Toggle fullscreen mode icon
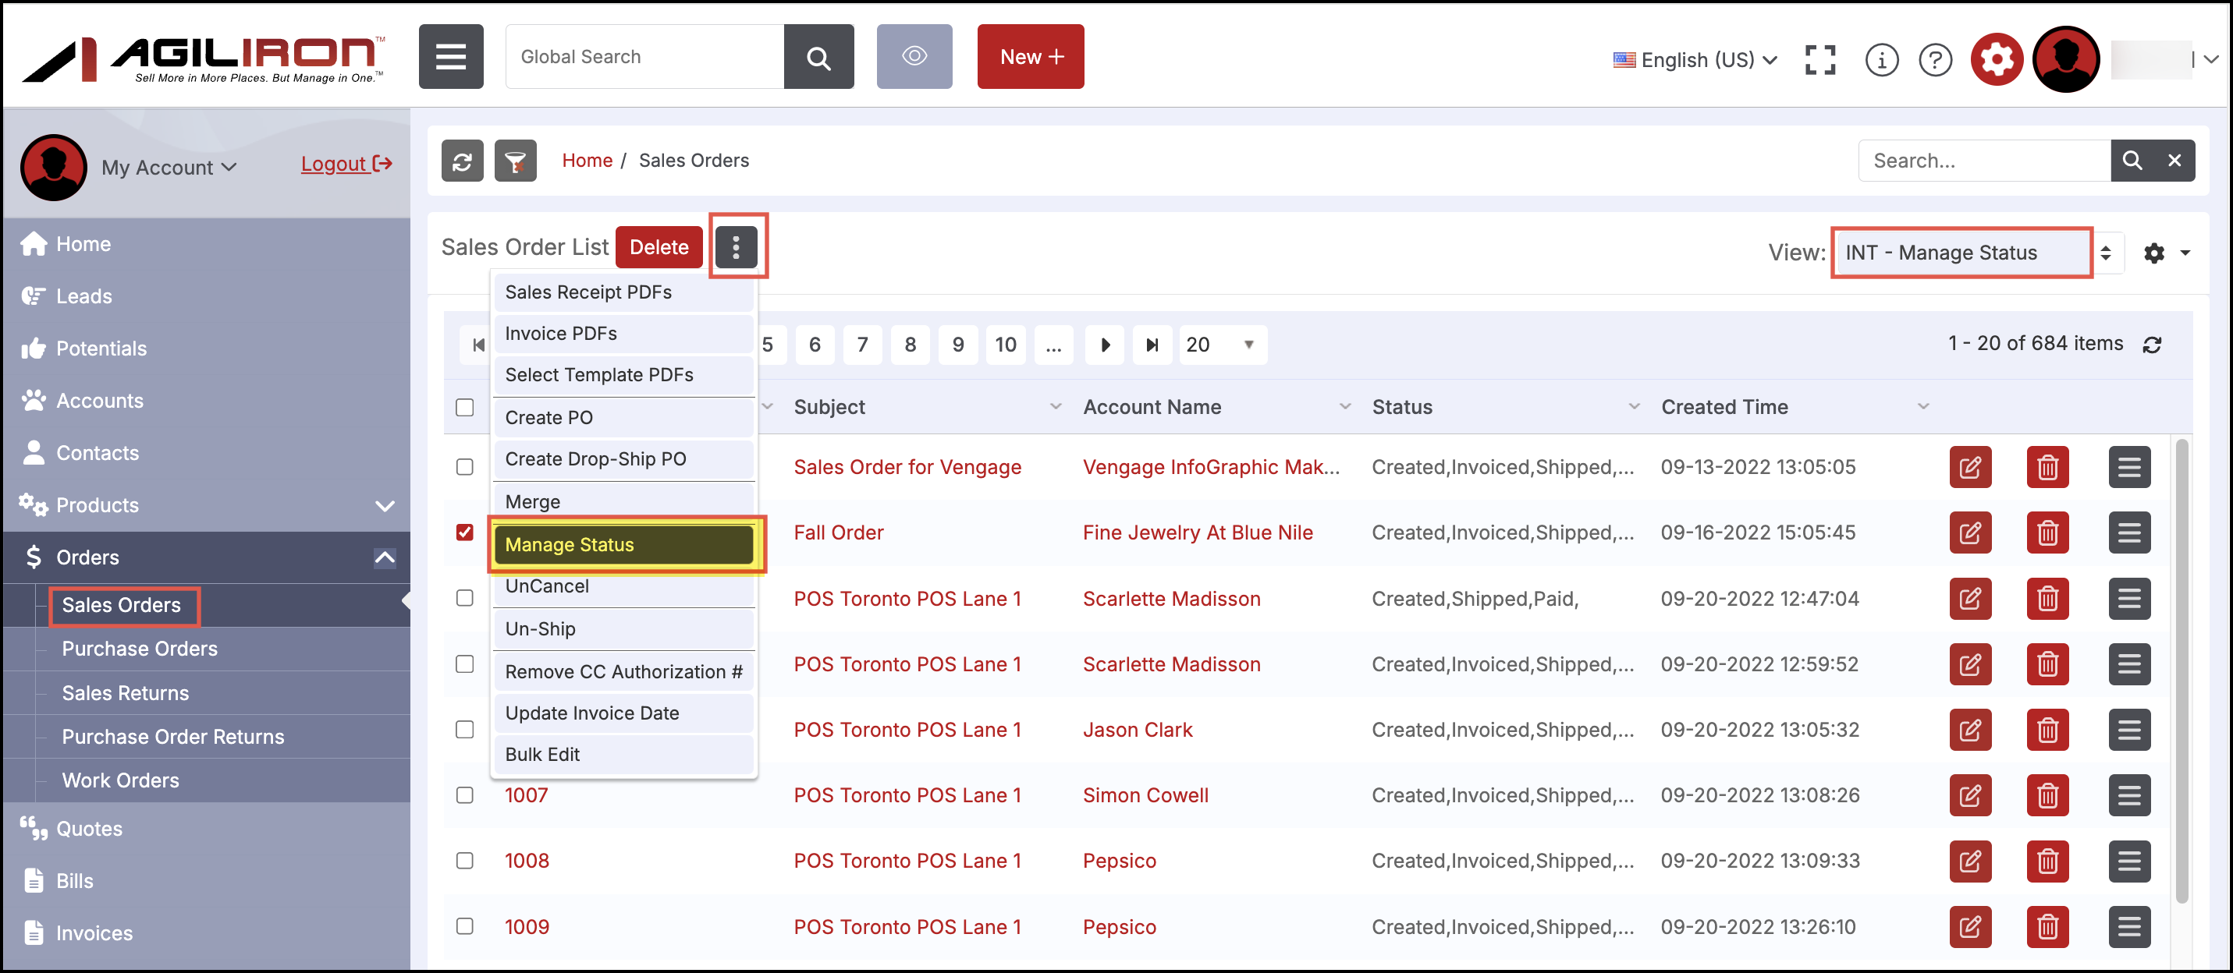Image resolution: width=2233 pixels, height=973 pixels. pos(1819,60)
